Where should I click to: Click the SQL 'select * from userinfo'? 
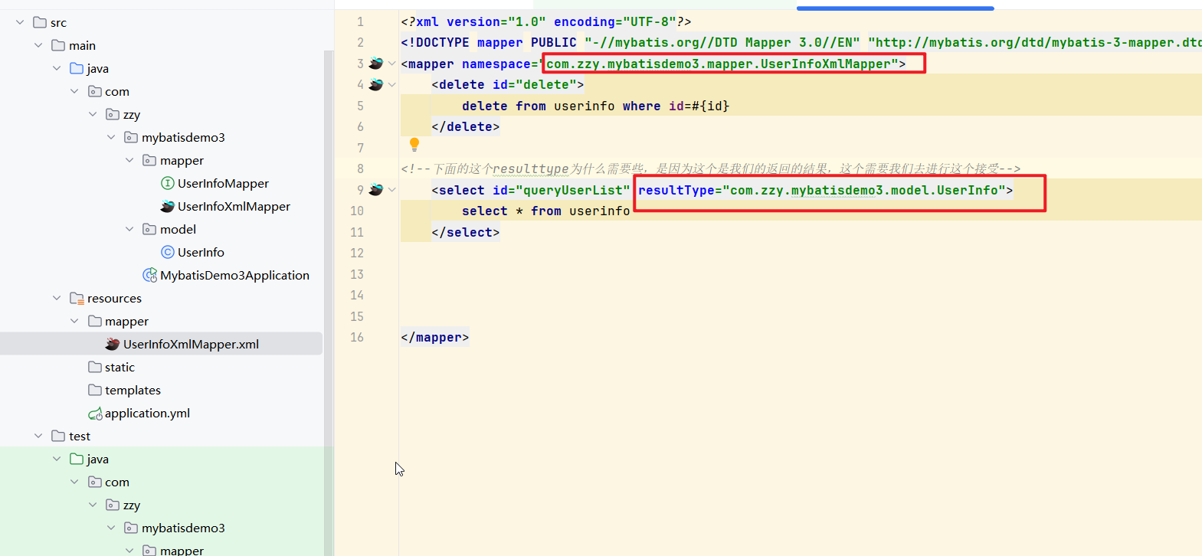[x=545, y=211]
